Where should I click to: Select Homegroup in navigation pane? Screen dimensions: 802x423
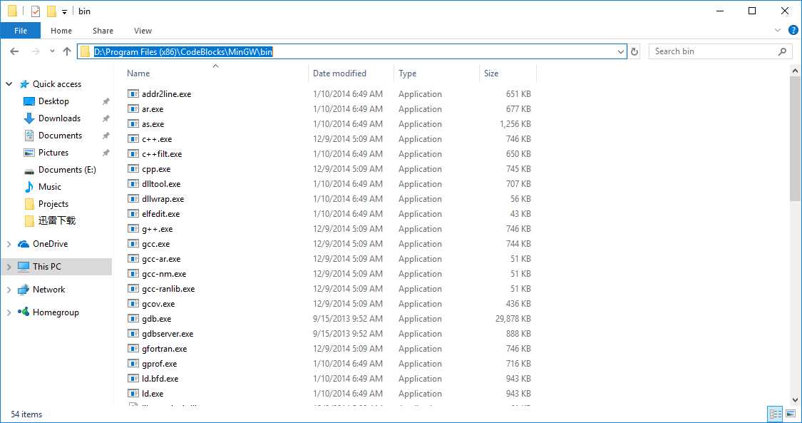(x=56, y=312)
